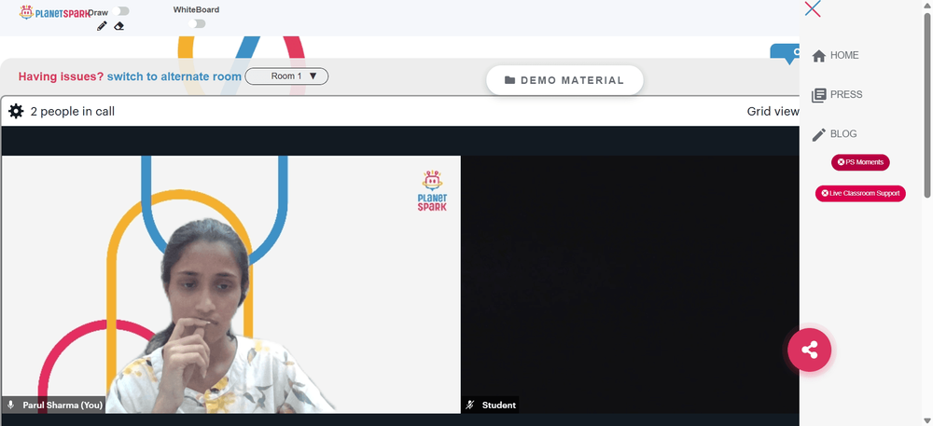Open call settings gear icon
Viewport: 933px width, 426px height.
coord(16,111)
